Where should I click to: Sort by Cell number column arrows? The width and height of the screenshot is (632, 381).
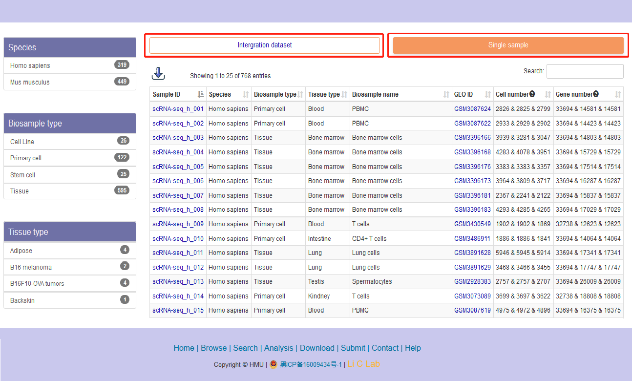[x=548, y=94]
